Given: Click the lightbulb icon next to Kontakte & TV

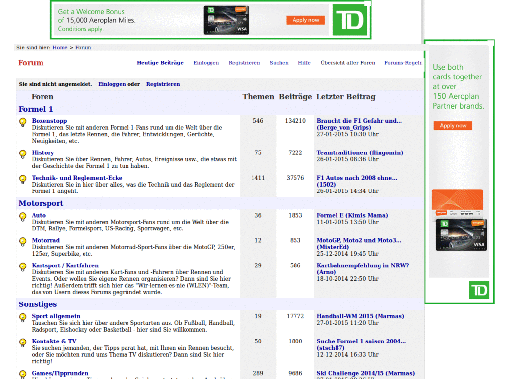Looking at the screenshot, I should (x=23, y=343).
